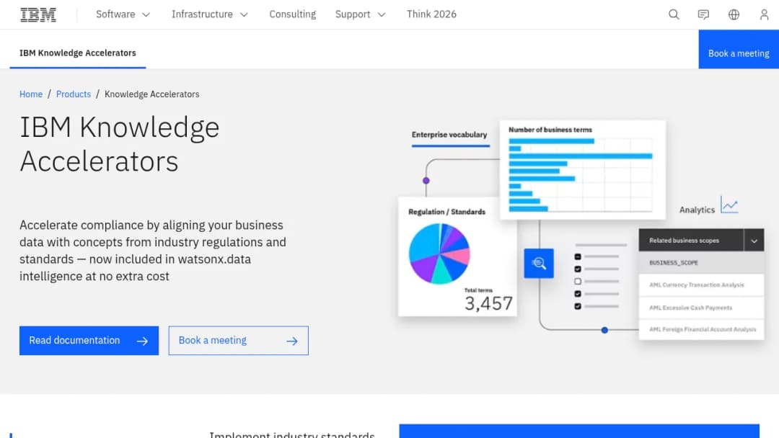Screen dimensions: 779x438
Task: Click the blue magnifier tile in illustration
Action: point(539,264)
